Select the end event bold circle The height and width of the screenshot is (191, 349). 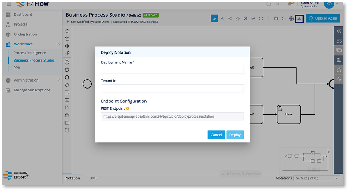click(x=67, y=77)
